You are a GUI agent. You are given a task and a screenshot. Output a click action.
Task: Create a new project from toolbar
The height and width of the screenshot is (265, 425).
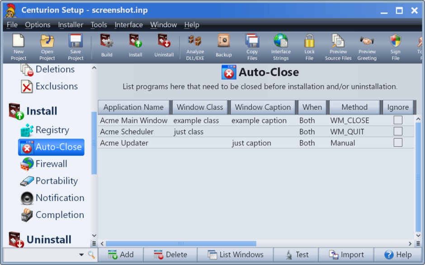[19, 47]
